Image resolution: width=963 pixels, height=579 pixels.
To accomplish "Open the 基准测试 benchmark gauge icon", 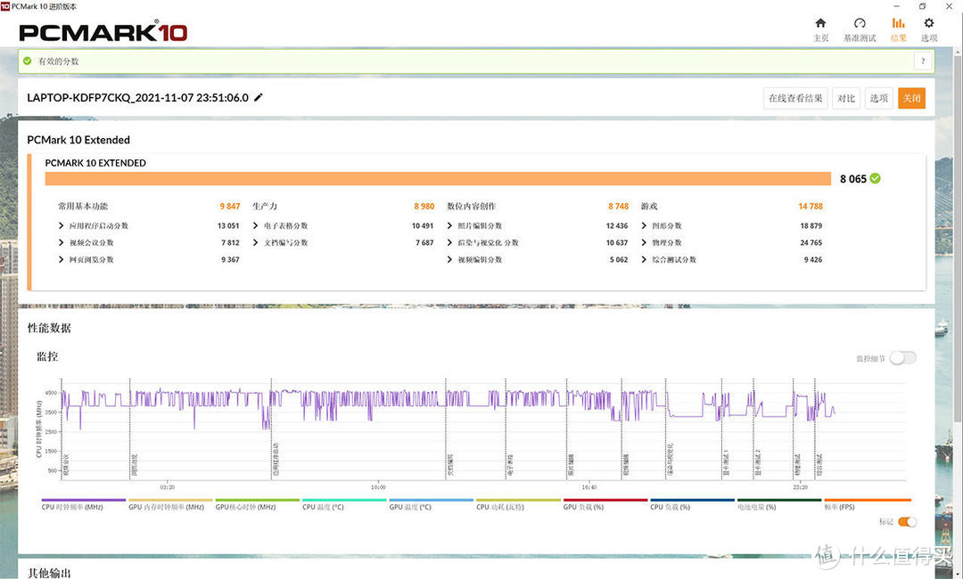I will [x=860, y=24].
